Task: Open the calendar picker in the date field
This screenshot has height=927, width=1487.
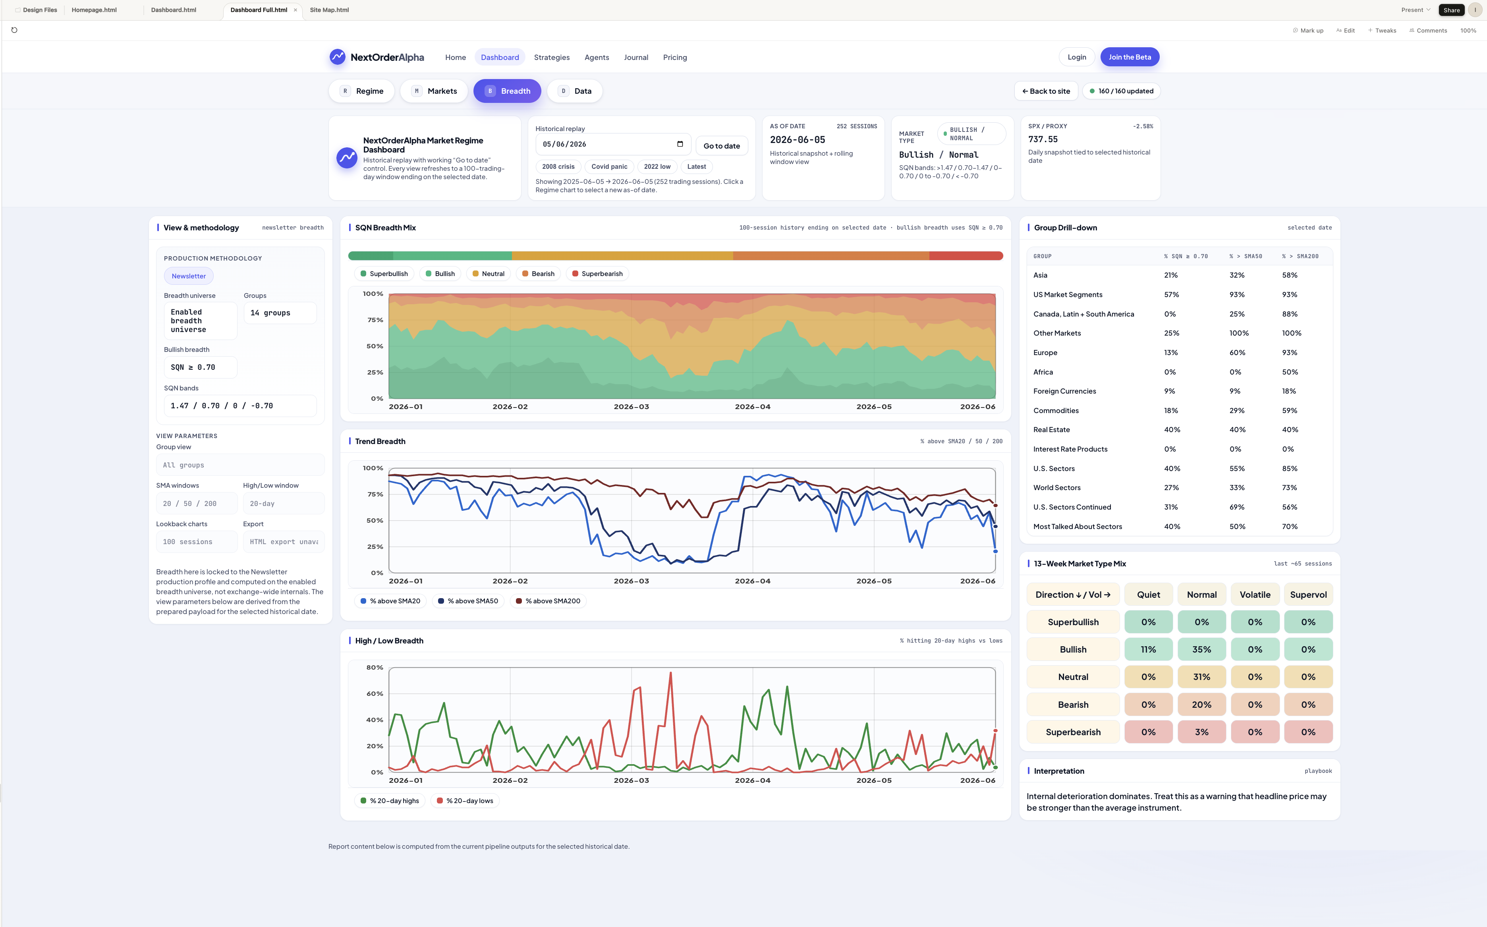Action: (680, 144)
